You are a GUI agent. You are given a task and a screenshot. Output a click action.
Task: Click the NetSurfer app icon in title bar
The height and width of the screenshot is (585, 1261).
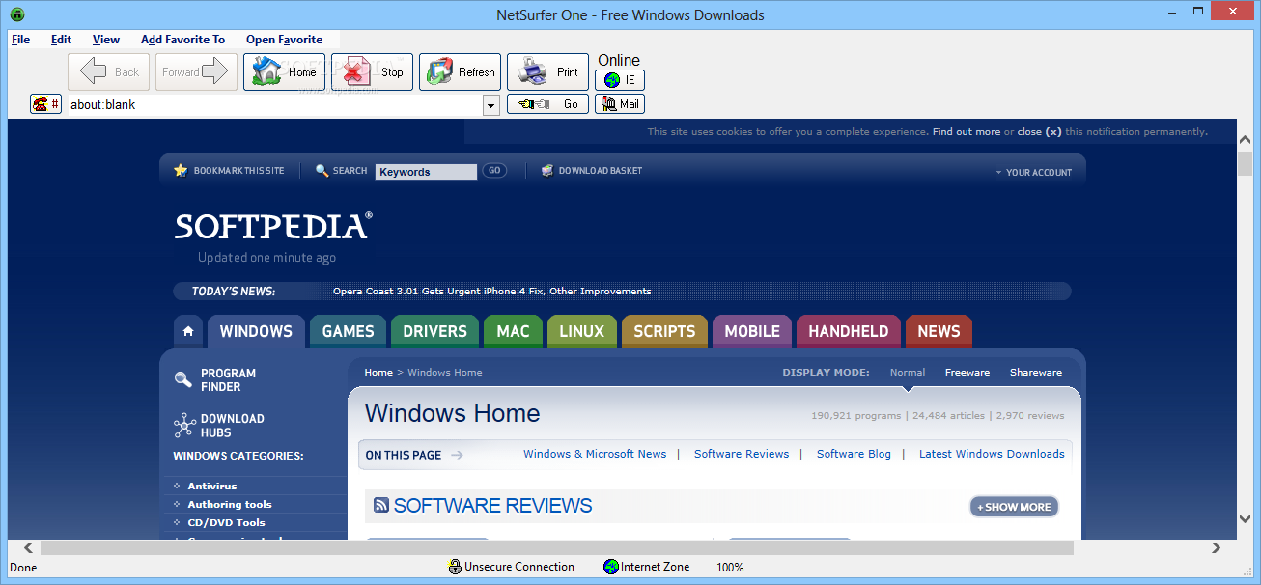pyautogui.click(x=17, y=14)
